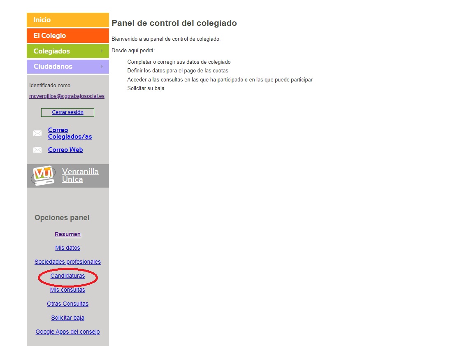Click the envelope icon beside Correo Colegiados/as

point(37,133)
